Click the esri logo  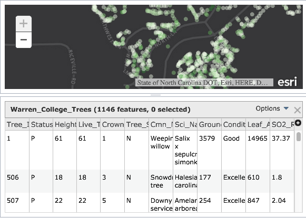287,82
